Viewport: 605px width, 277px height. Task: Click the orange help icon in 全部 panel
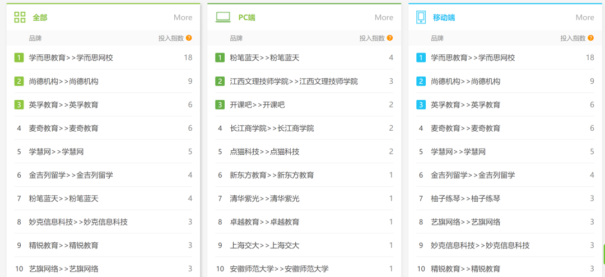[x=189, y=38]
